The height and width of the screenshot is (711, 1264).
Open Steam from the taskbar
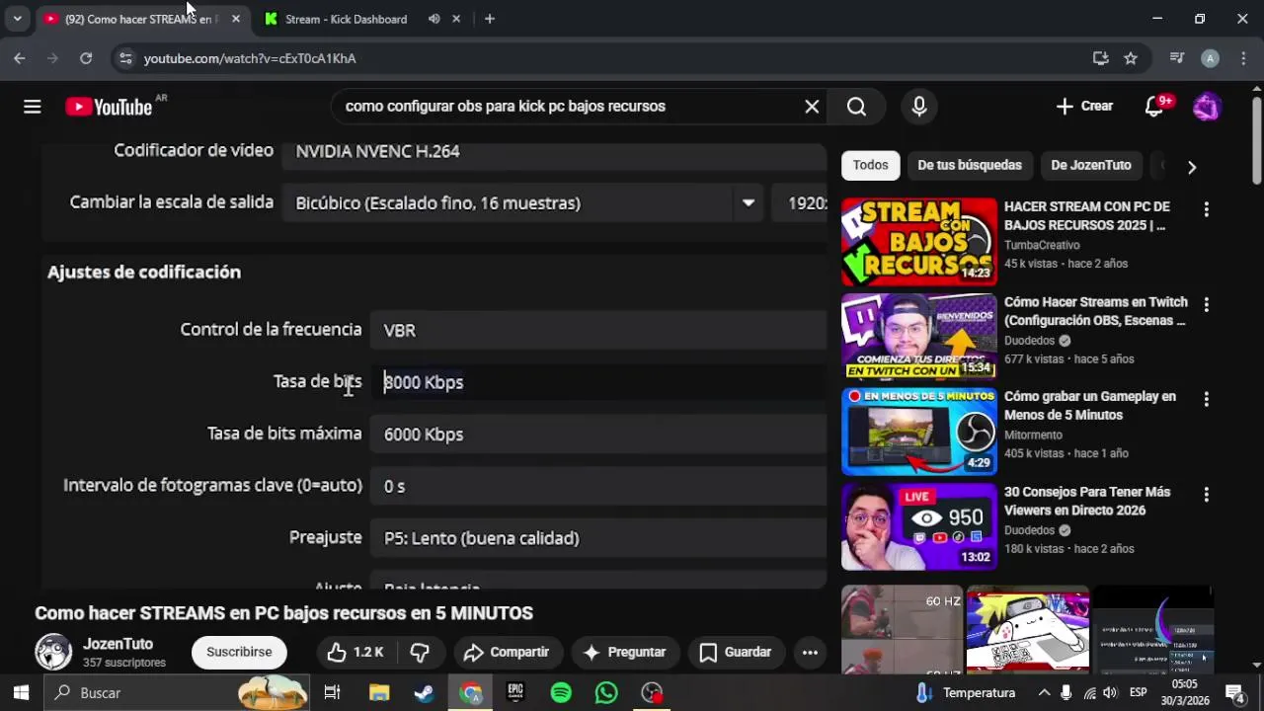point(425,692)
